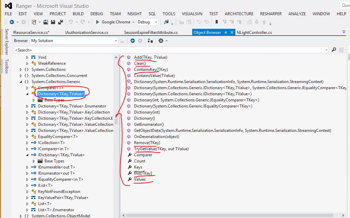The width and height of the screenshot is (350, 218).
Task: Expand System.Collections namespace node
Action: [21, 70]
